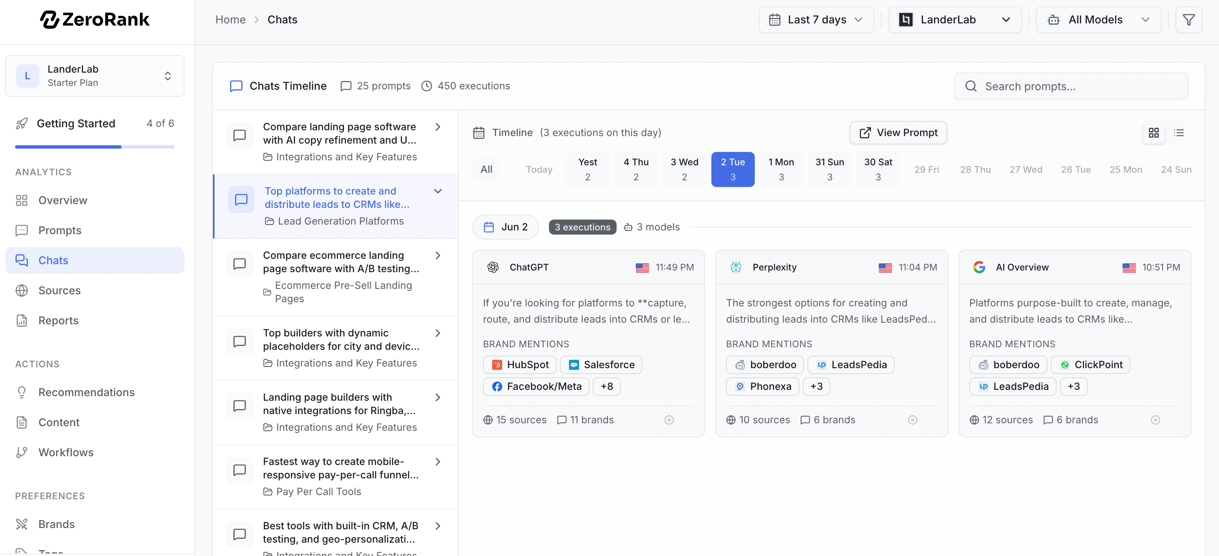Click the ZeroRank logo
The image size is (1219, 556).
point(95,19)
